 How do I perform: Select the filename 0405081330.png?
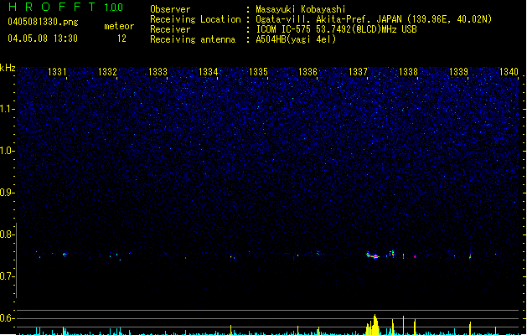pyautogui.click(x=43, y=22)
